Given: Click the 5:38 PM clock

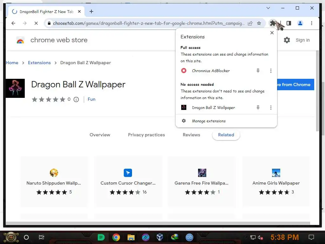Looking at the screenshot, I should pos(285,237).
